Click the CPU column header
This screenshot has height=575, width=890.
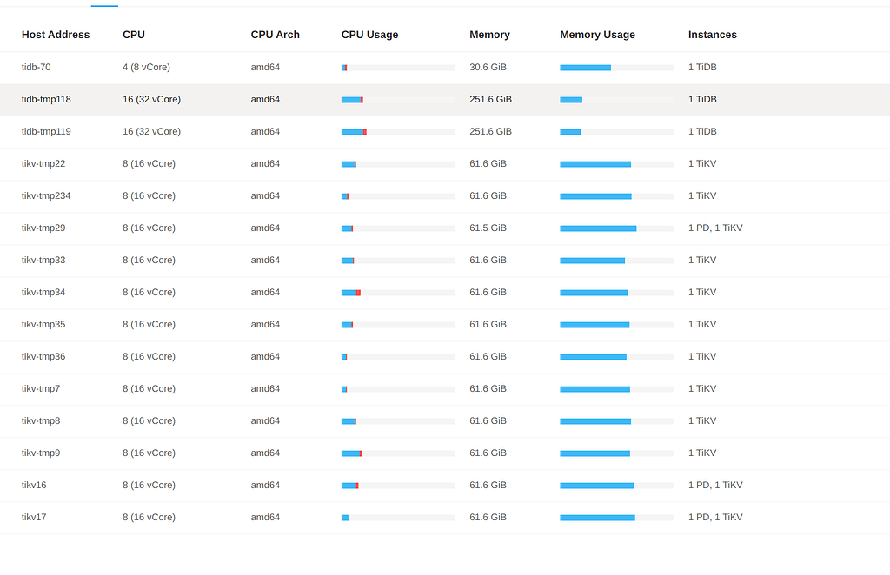pyautogui.click(x=134, y=35)
